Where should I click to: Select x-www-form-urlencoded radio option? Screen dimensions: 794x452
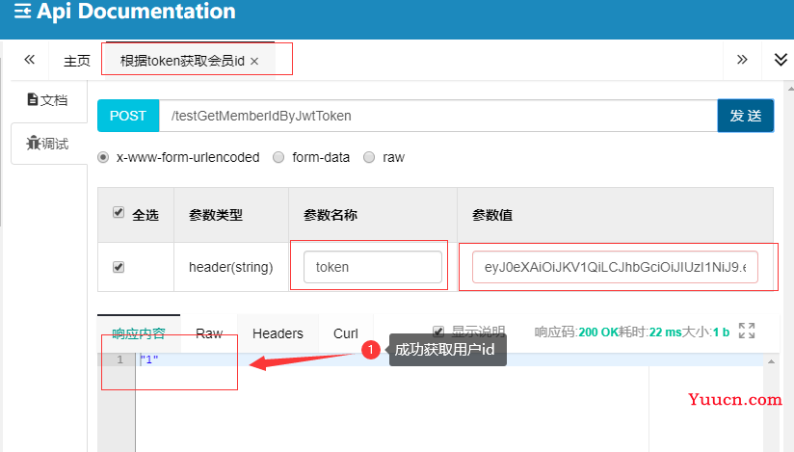103,158
